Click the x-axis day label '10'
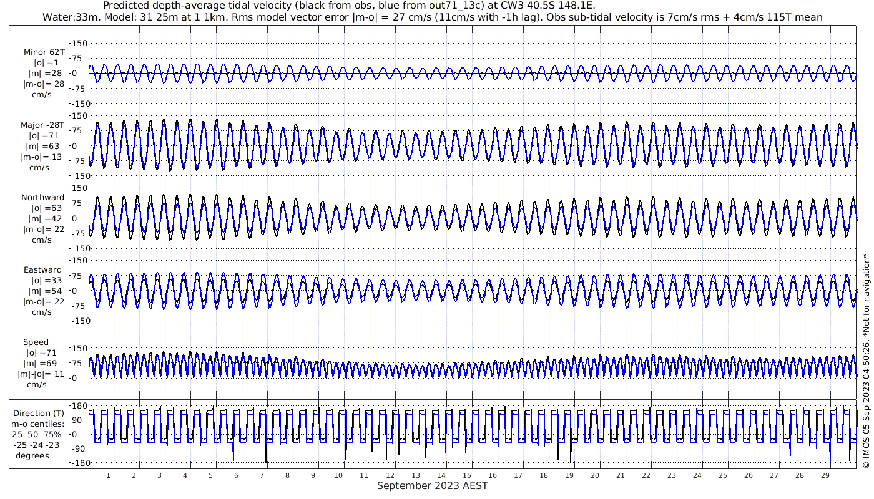874x499 pixels. coord(338,475)
